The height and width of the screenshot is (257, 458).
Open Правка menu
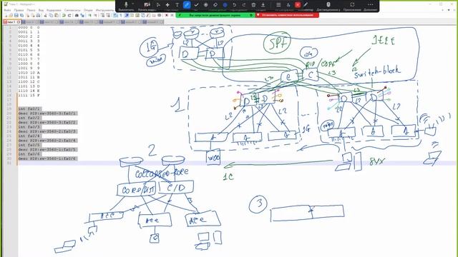coord(19,10)
